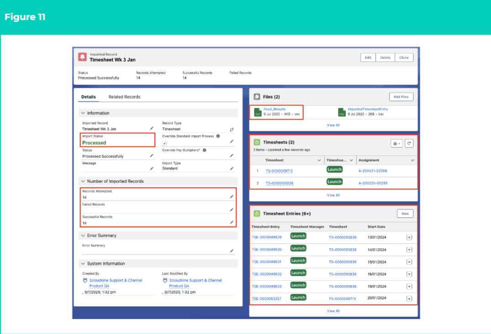
Task: Open row menu for TSE-0000049631
Action: tap(409, 262)
